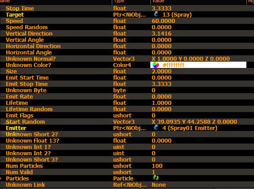Select the Num Particles value 100
This screenshot has width=254, height=189.
coord(157,166)
